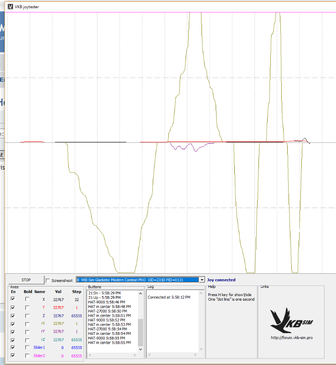Select 'HAT in center 5:58:54 PM' entry
The image size is (336, 365).
coord(109,334)
